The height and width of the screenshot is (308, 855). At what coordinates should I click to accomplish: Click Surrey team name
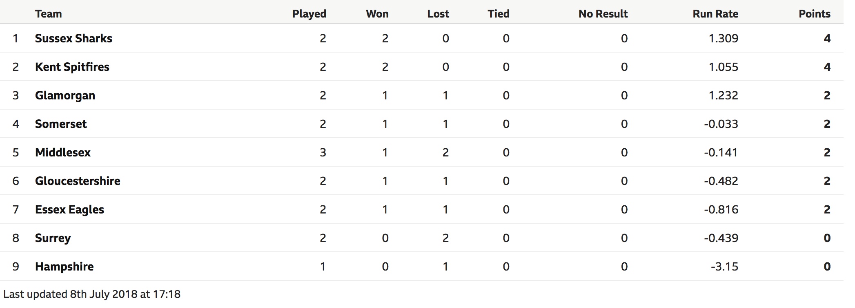coord(53,238)
